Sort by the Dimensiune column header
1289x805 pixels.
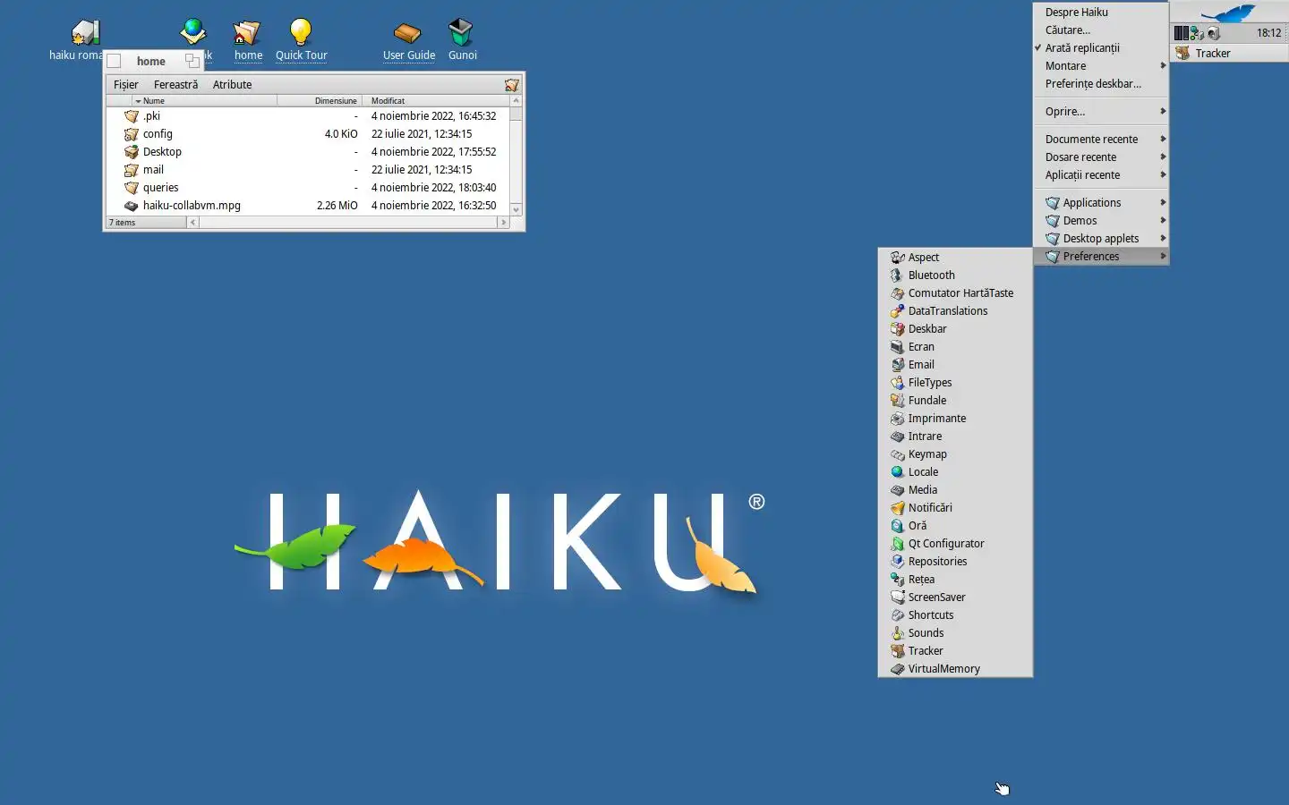point(320,101)
